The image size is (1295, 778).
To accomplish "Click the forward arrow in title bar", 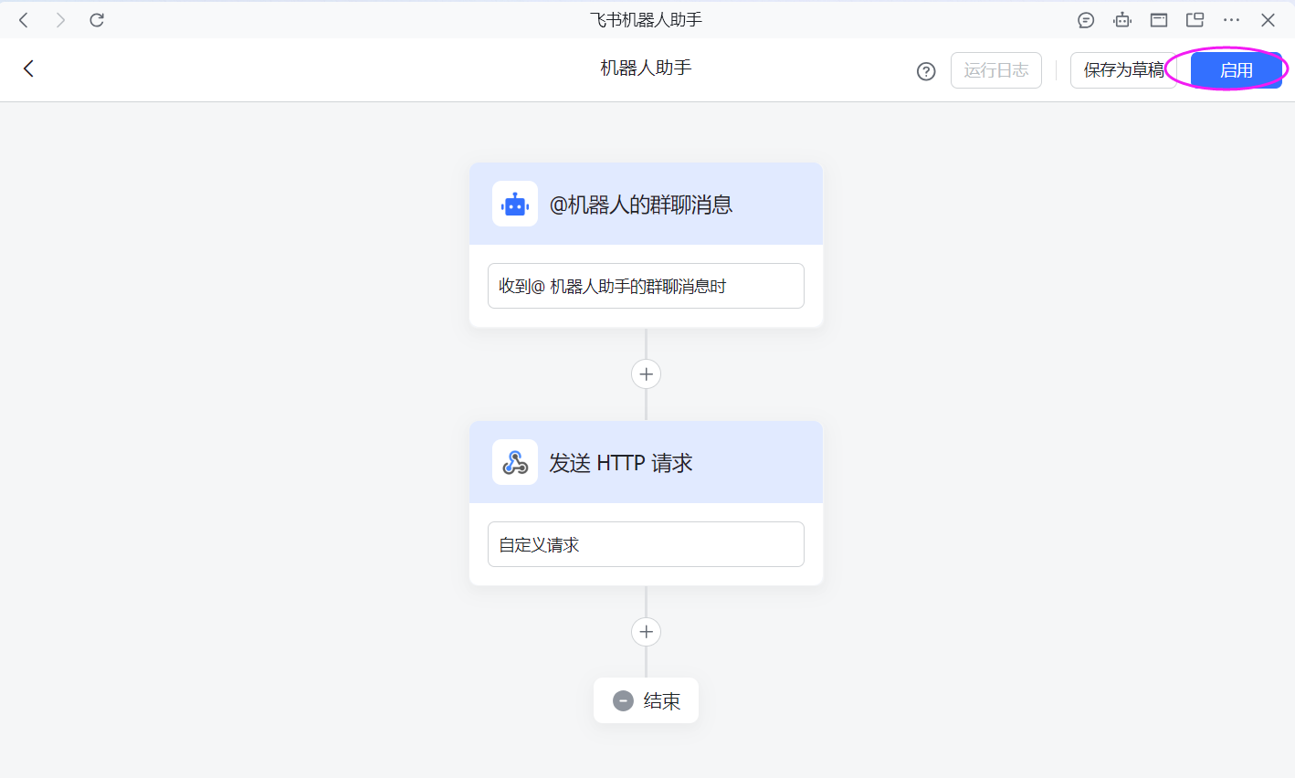I will (60, 20).
